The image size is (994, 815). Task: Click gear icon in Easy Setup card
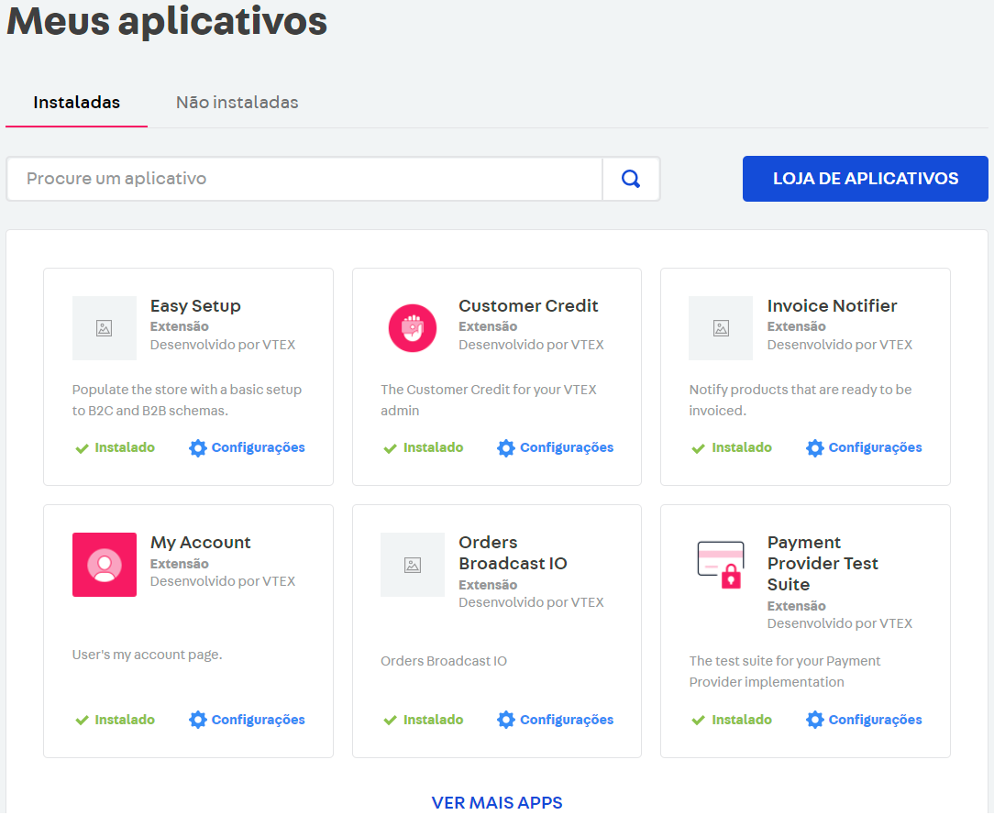coord(198,448)
